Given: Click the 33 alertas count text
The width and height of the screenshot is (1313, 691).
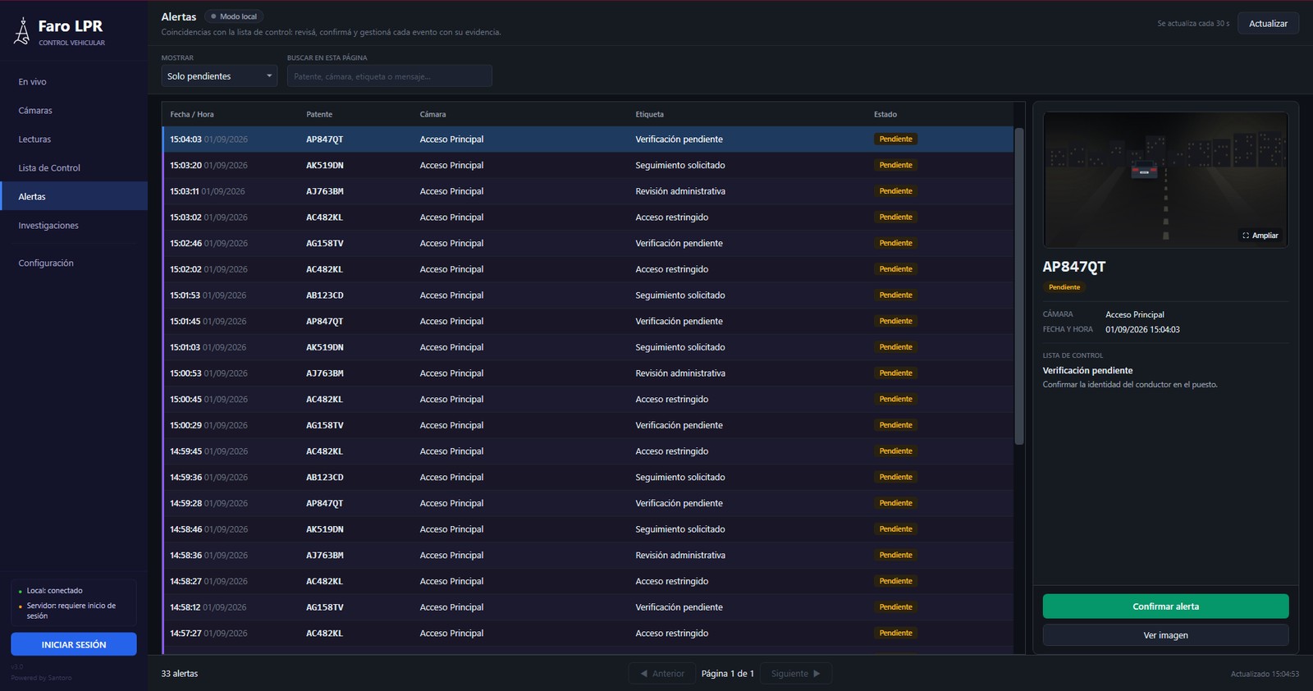Looking at the screenshot, I should (x=180, y=674).
